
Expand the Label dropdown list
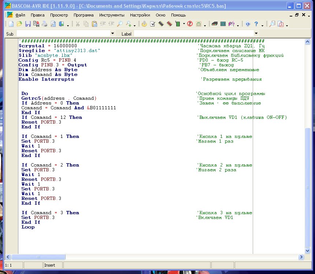[x=256, y=34]
